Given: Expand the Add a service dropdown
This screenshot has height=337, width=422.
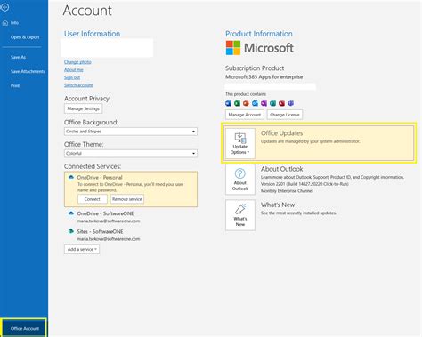Looking at the screenshot, I should (x=82, y=249).
